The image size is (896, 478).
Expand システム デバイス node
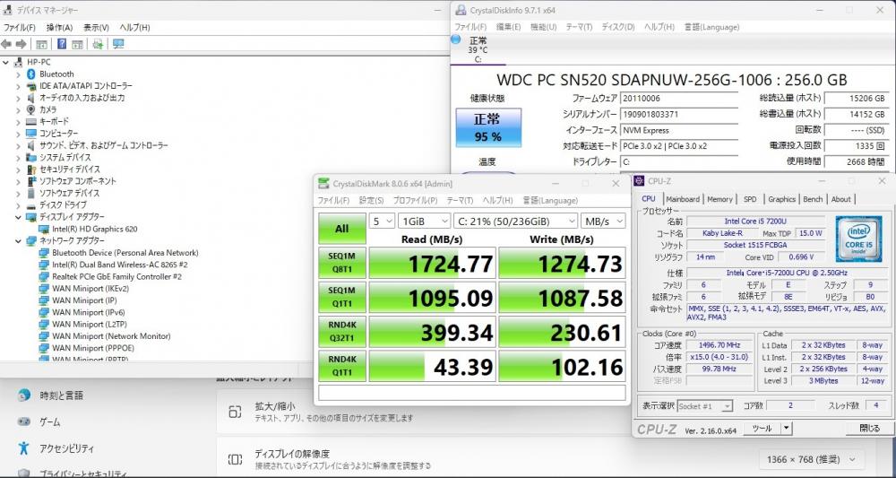pos(18,157)
